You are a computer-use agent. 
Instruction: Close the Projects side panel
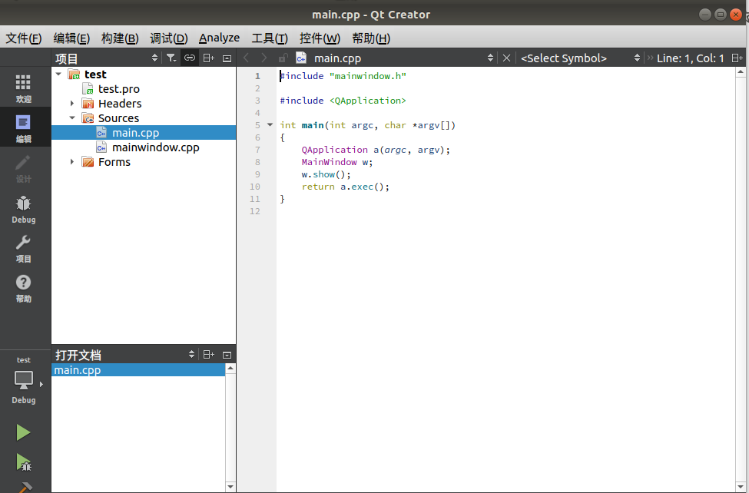227,58
